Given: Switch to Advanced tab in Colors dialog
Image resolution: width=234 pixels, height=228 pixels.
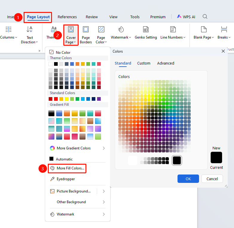Looking at the screenshot, I should [x=166, y=63].
